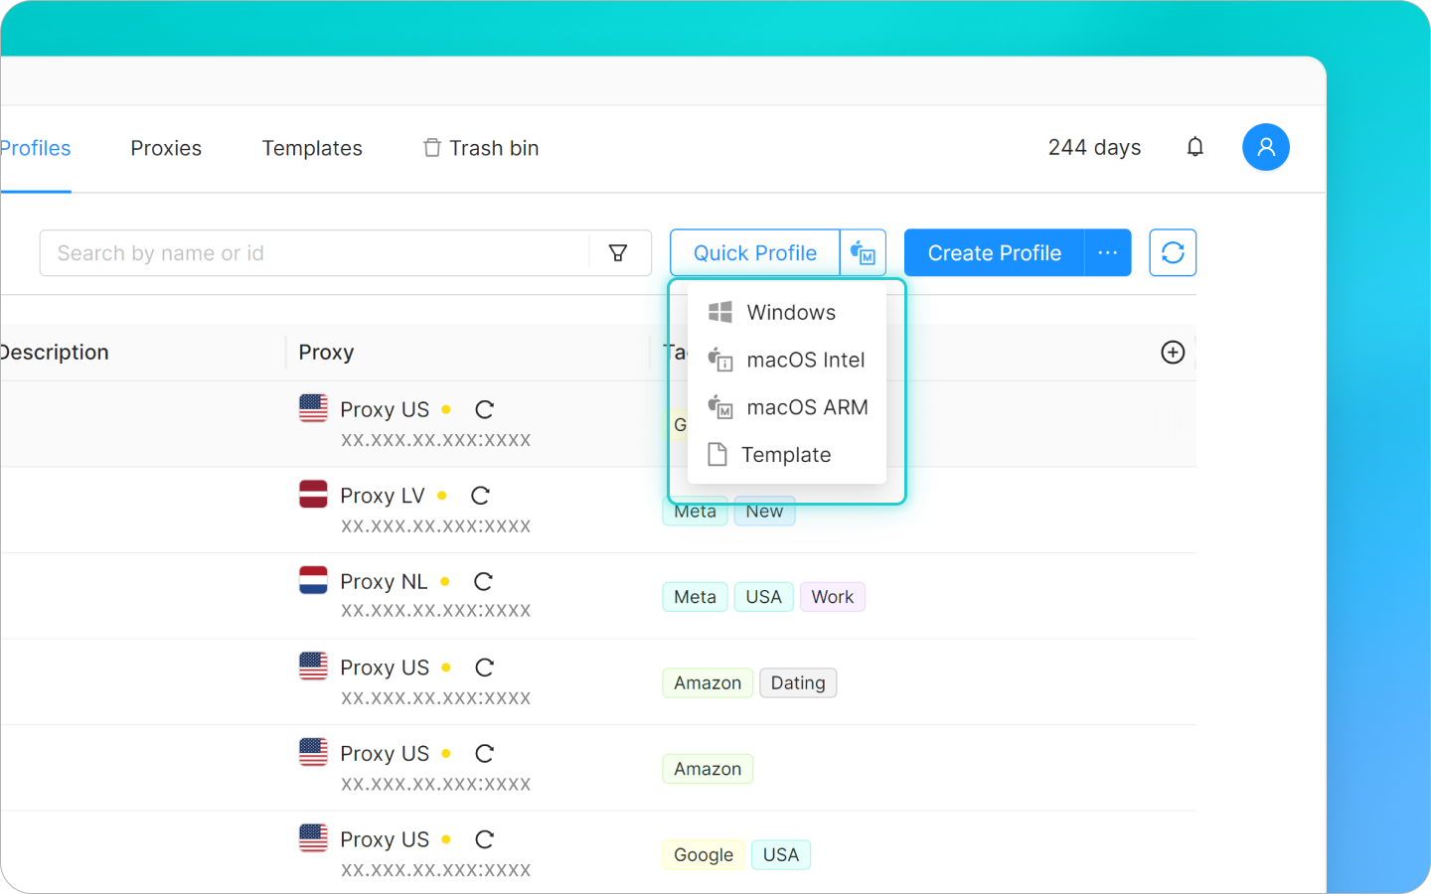Select macOS Intel from the menu

point(805,360)
